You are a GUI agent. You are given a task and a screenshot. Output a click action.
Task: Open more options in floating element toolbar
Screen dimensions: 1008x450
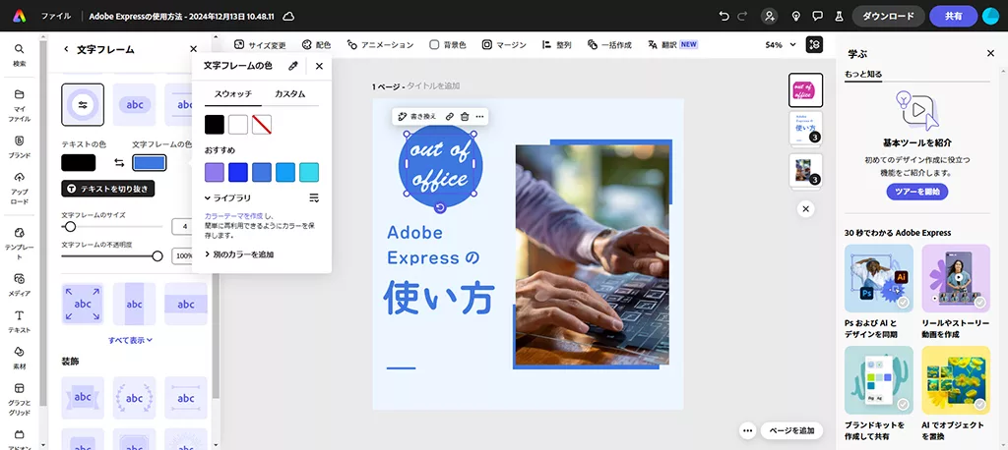pyautogui.click(x=479, y=116)
